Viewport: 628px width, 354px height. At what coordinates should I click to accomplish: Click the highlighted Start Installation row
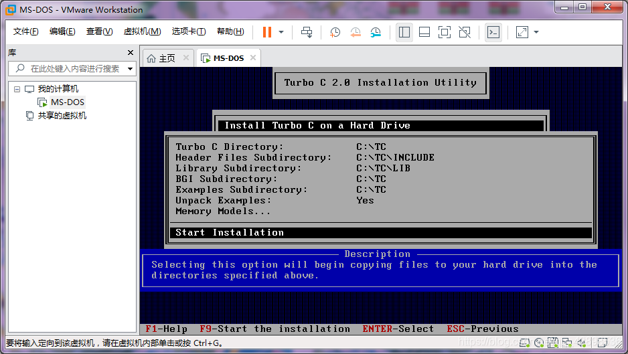point(380,233)
